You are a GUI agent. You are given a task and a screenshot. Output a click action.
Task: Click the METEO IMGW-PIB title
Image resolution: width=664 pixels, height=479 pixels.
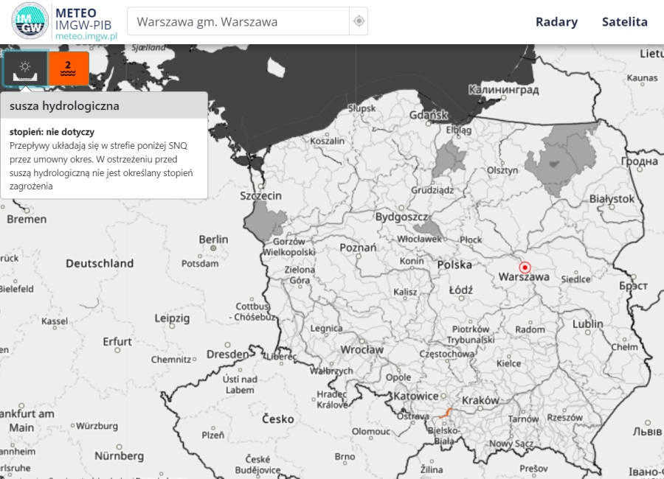point(83,19)
